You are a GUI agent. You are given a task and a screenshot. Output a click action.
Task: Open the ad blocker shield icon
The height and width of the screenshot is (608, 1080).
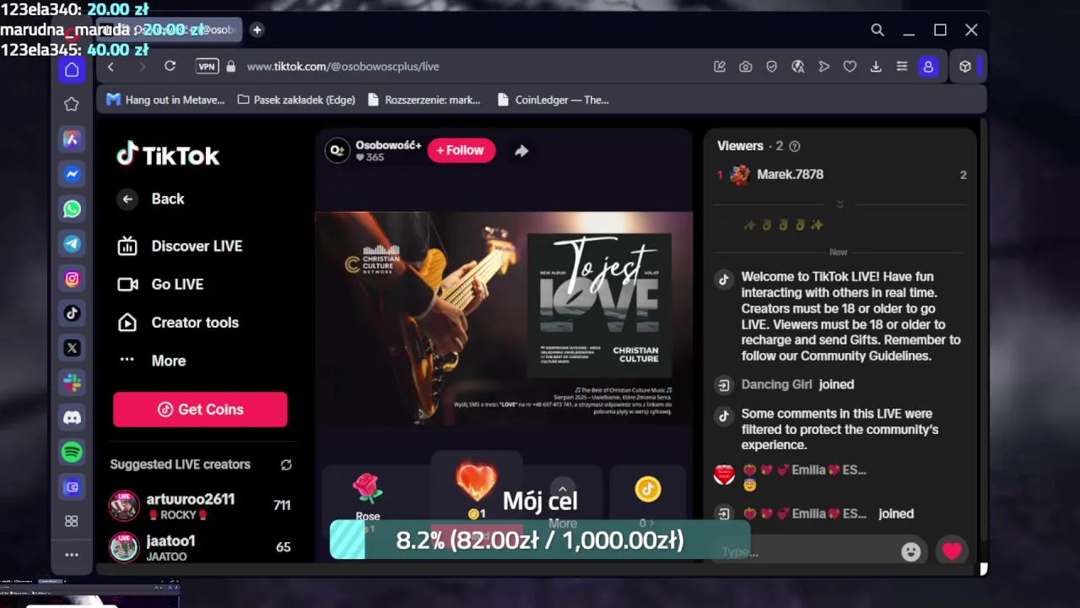tap(771, 67)
